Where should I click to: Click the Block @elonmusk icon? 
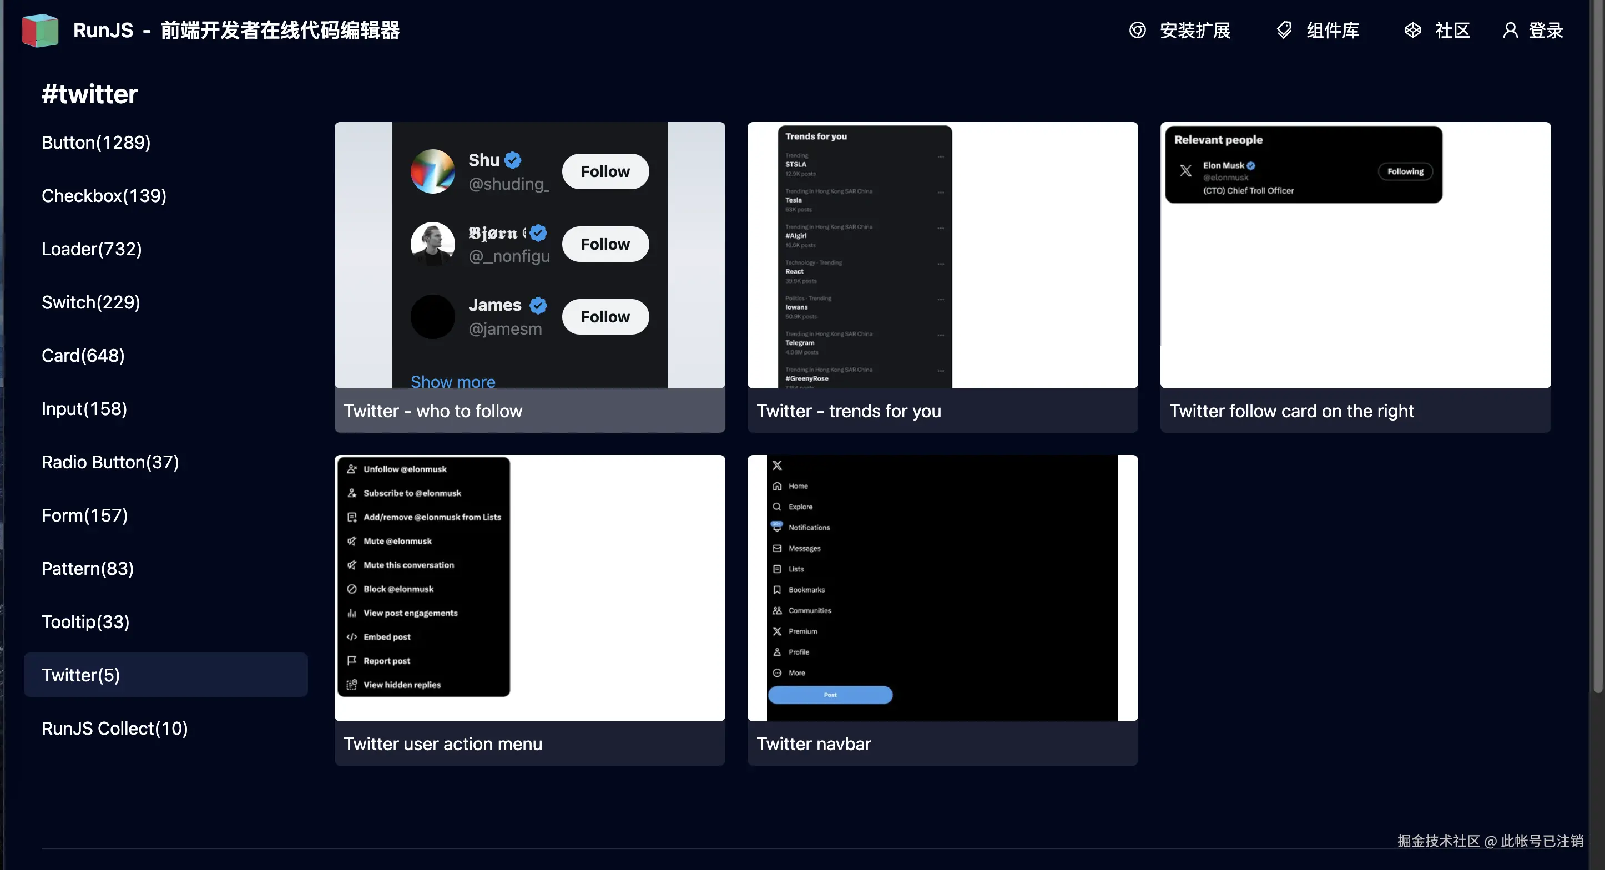click(x=352, y=589)
